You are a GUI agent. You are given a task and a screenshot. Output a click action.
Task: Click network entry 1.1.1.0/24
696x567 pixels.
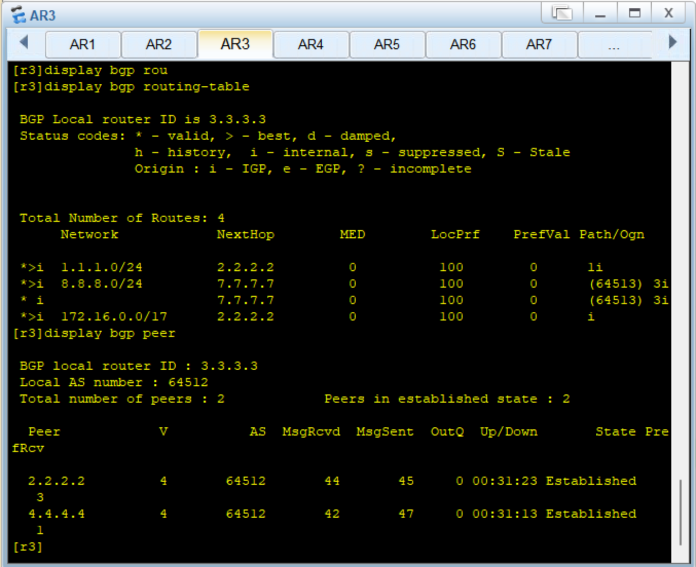(x=102, y=267)
